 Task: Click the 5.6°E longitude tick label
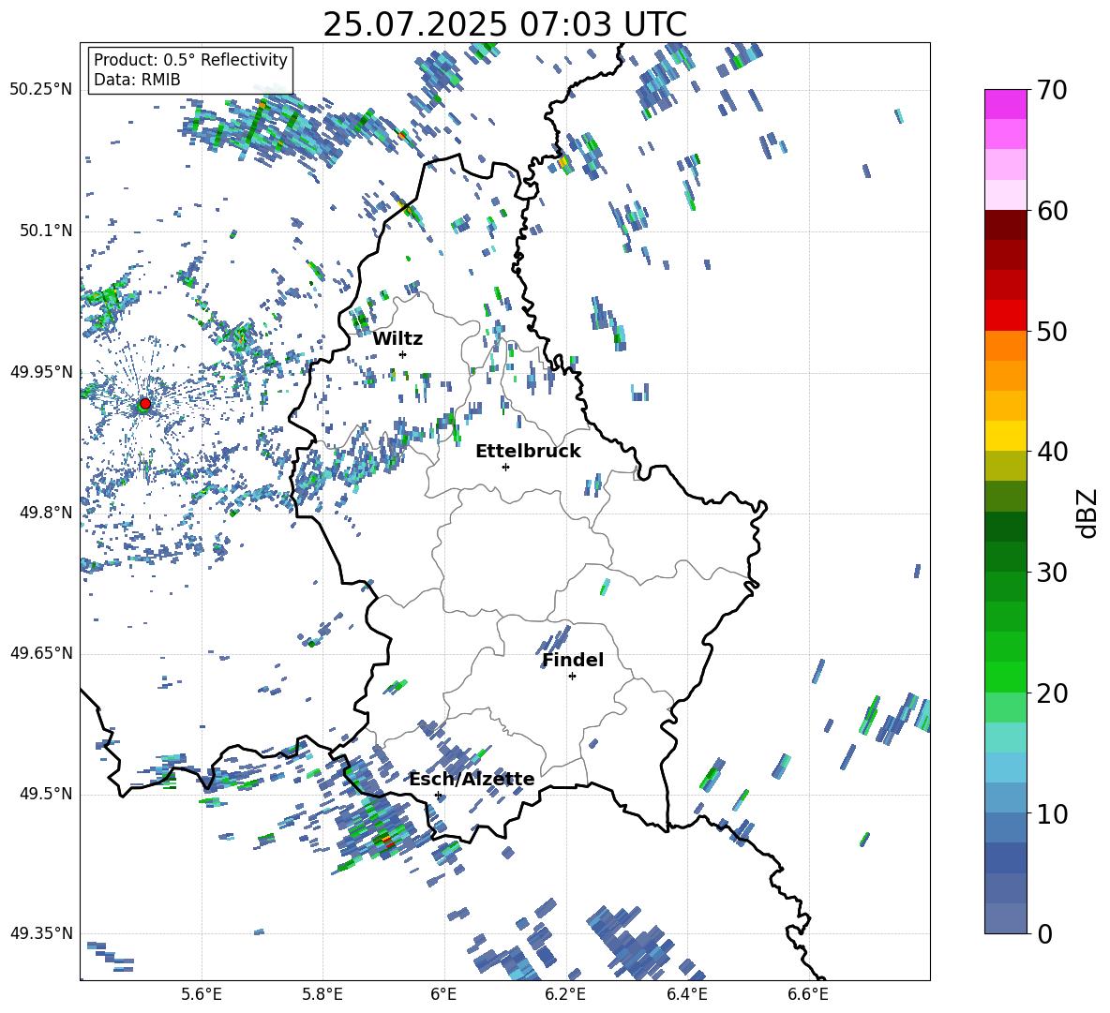coord(202,994)
